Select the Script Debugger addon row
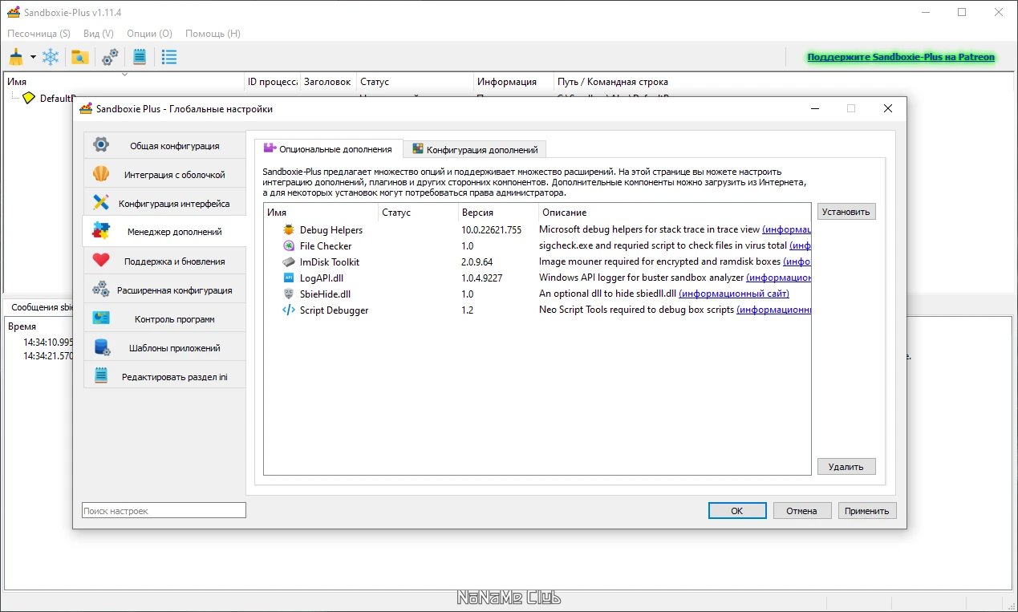 (x=537, y=310)
